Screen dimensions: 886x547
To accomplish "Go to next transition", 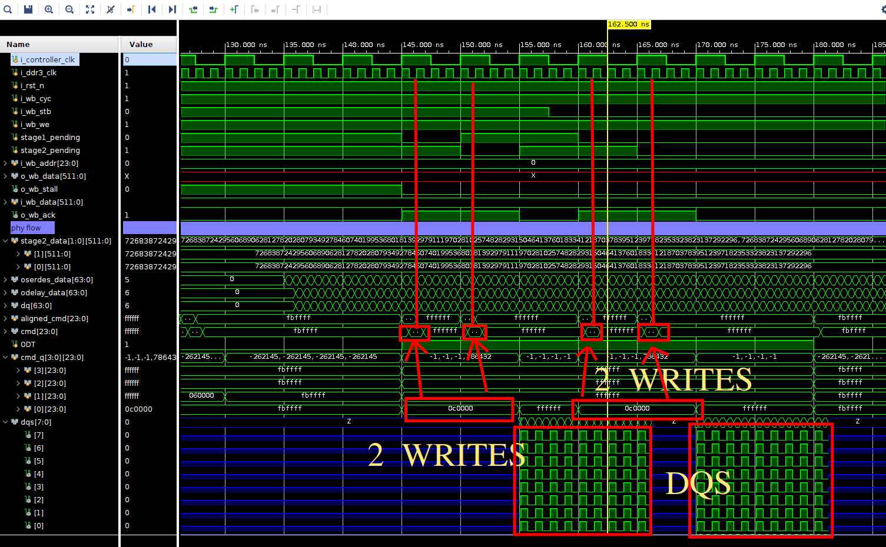I will pyautogui.click(x=214, y=9).
